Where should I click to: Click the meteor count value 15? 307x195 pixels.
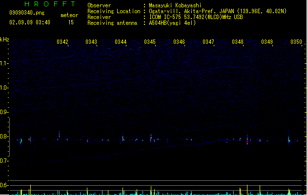(71, 22)
